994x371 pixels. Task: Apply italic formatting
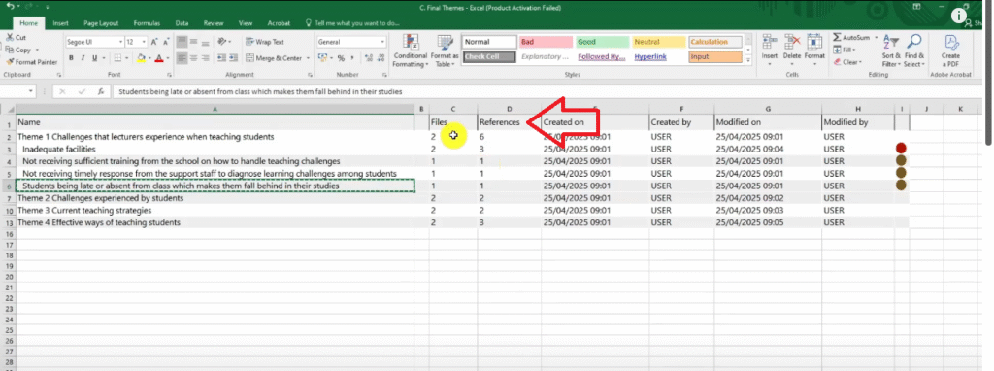[x=83, y=58]
